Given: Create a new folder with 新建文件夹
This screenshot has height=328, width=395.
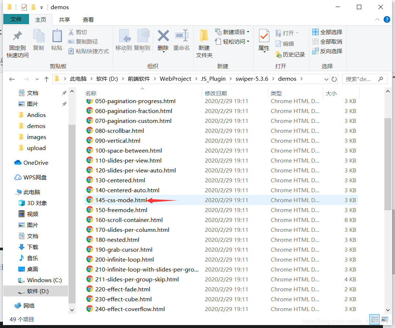Looking at the screenshot, I should [204, 44].
